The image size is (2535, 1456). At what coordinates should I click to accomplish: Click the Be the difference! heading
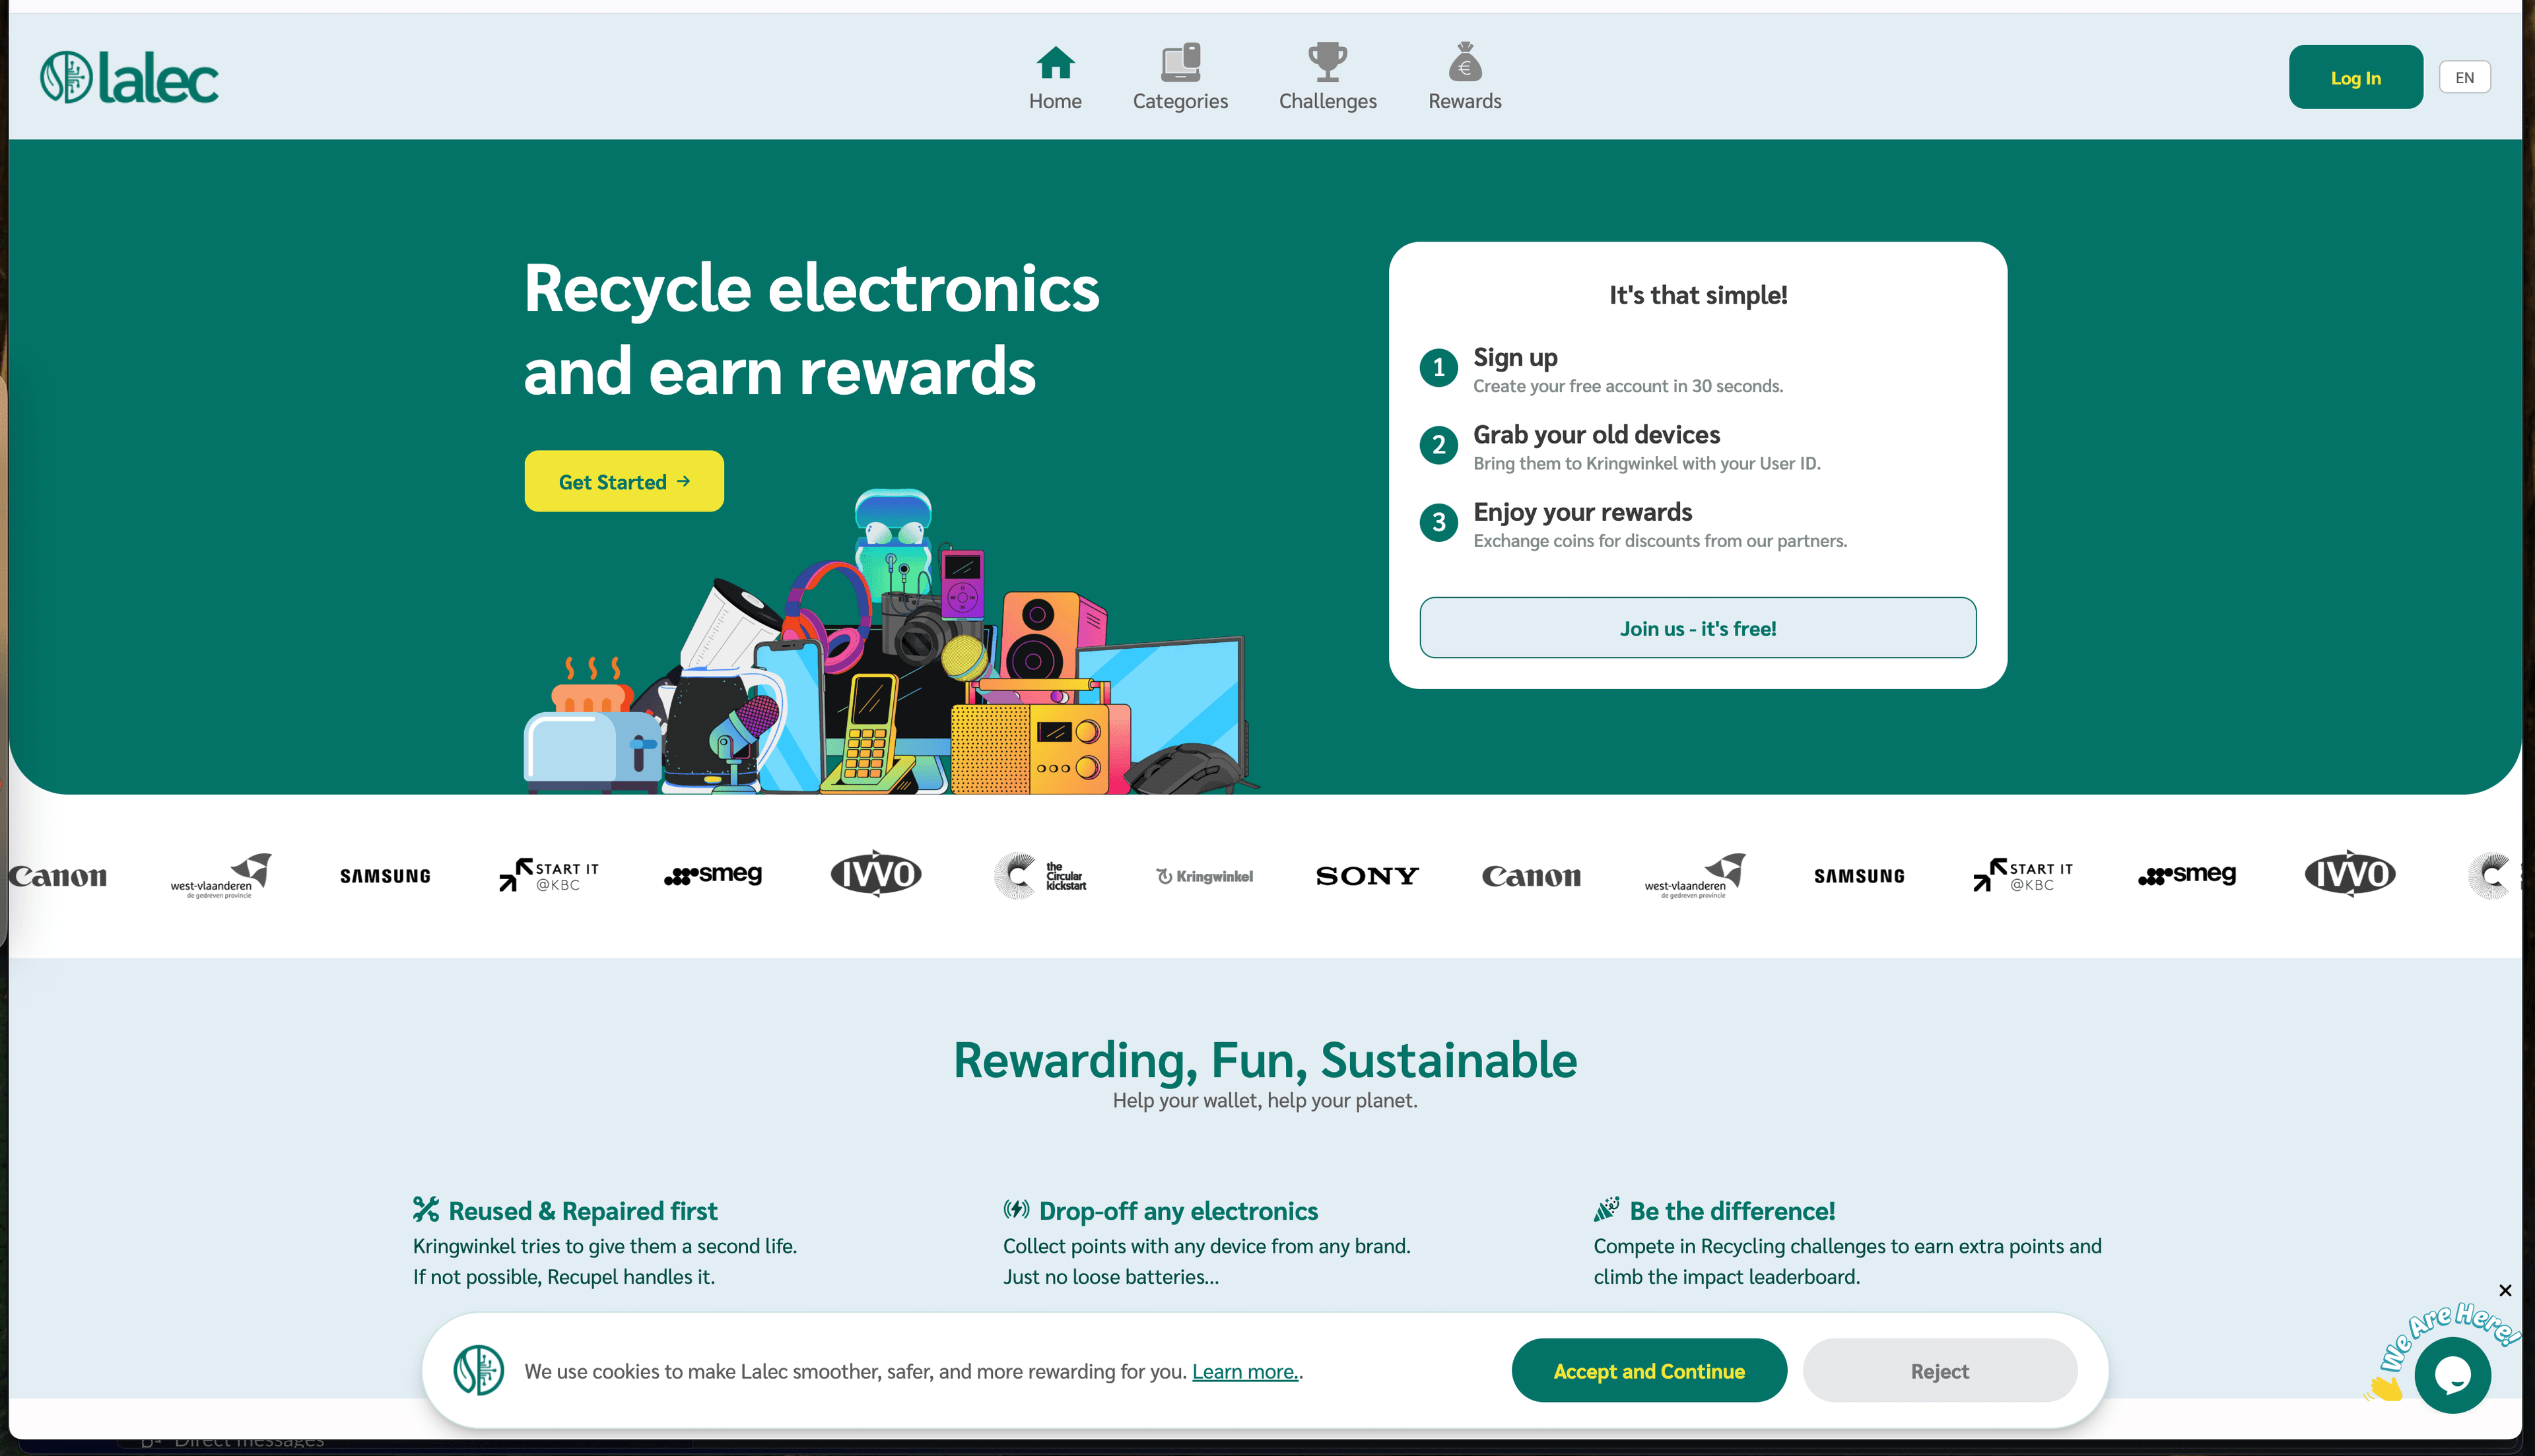coord(1732,1211)
